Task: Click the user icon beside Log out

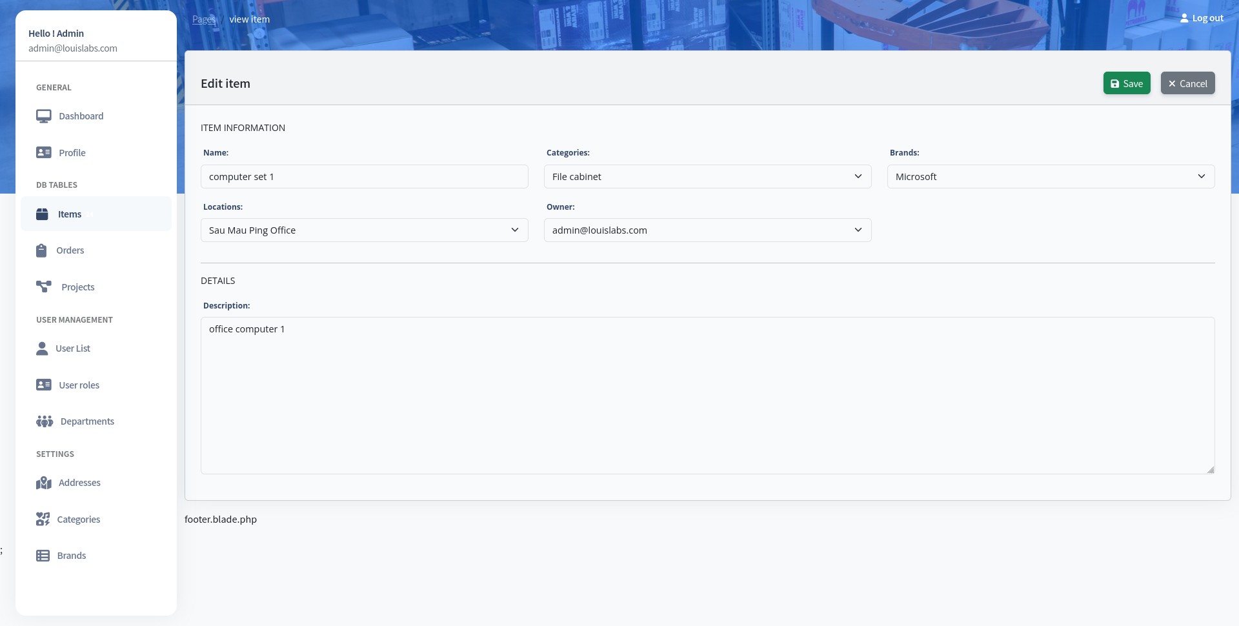Action: pos(1184,18)
